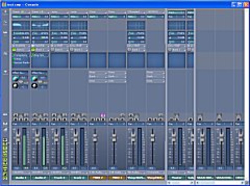This screenshot has width=250, height=186.
Task: Click the input gain field at the top of Audio 1
Action: [x=21, y=17]
